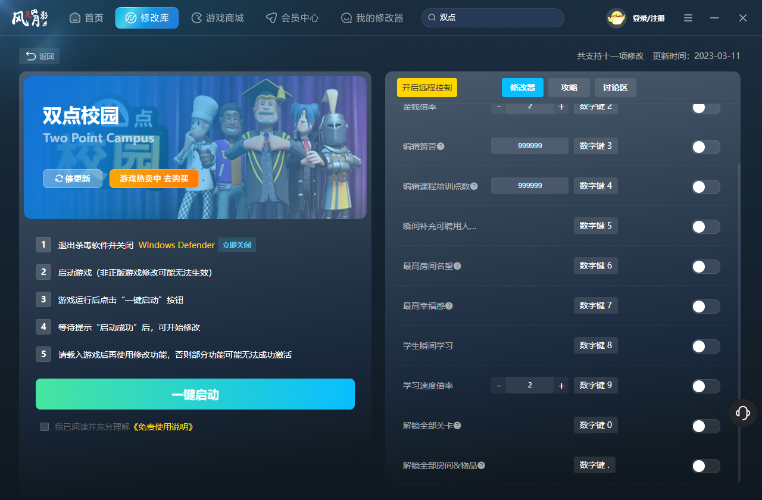Image resolution: width=762 pixels, height=500 pixels.
Task: Click the search magnifier icon
Action: (x=432, y=18)
